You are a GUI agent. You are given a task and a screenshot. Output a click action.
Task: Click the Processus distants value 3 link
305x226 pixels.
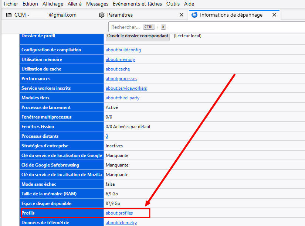tap(107, 136)
